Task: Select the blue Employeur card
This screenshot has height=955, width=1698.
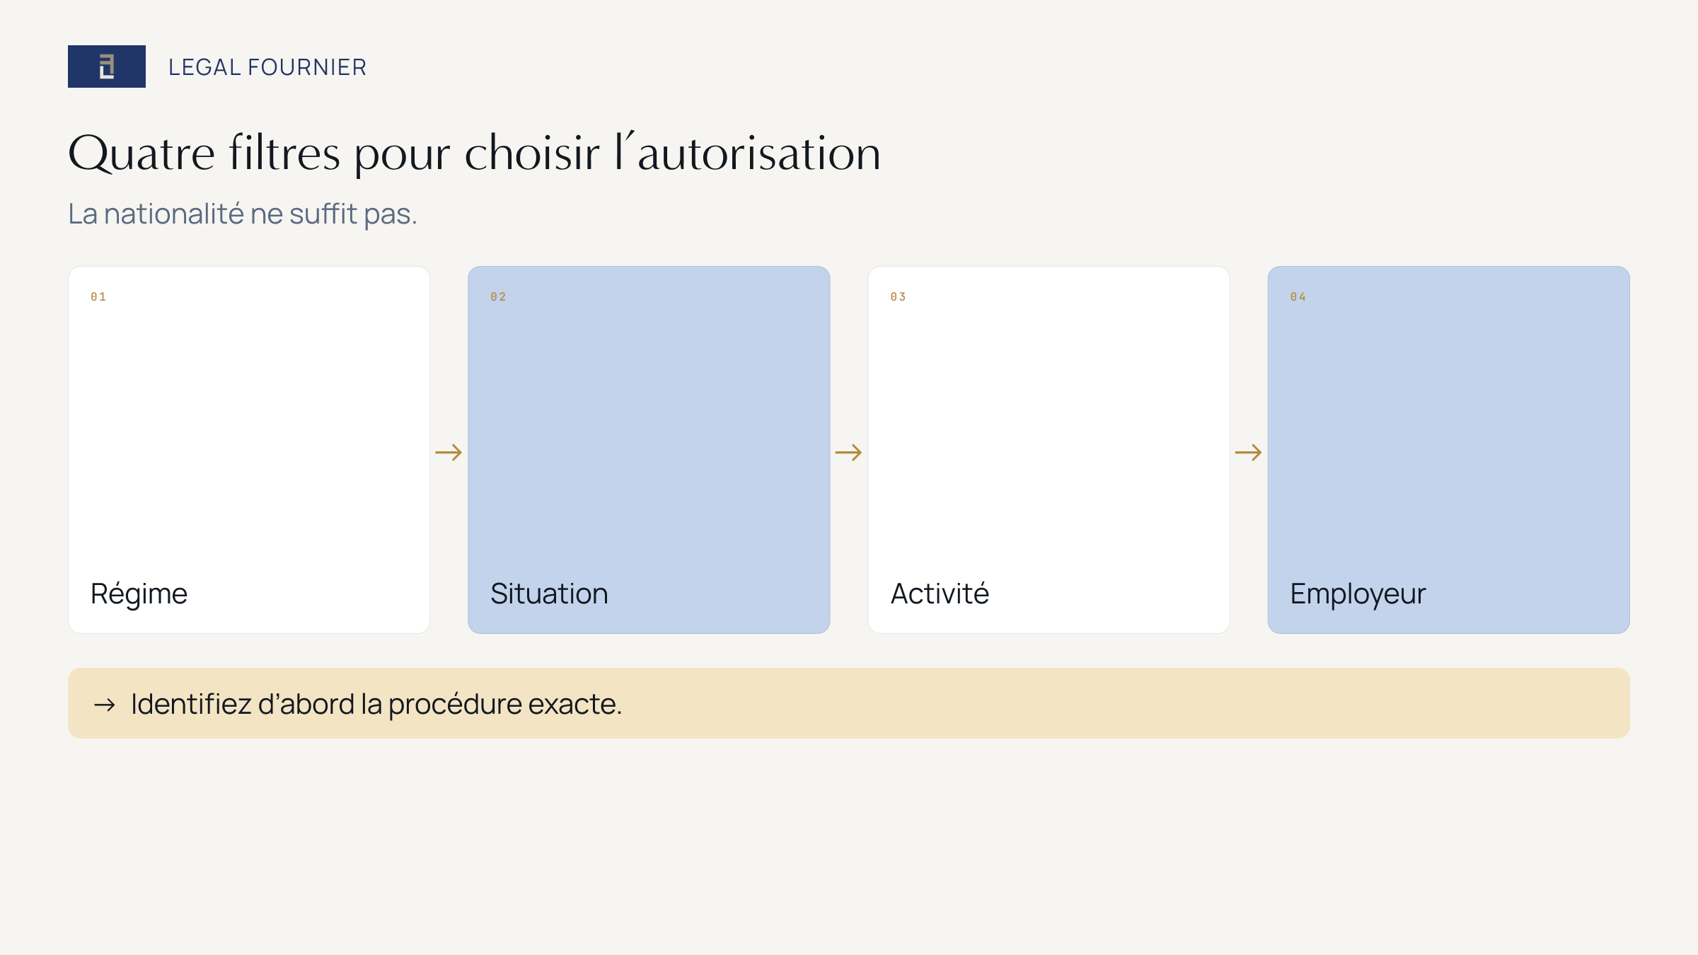Action: [1449, 450]
